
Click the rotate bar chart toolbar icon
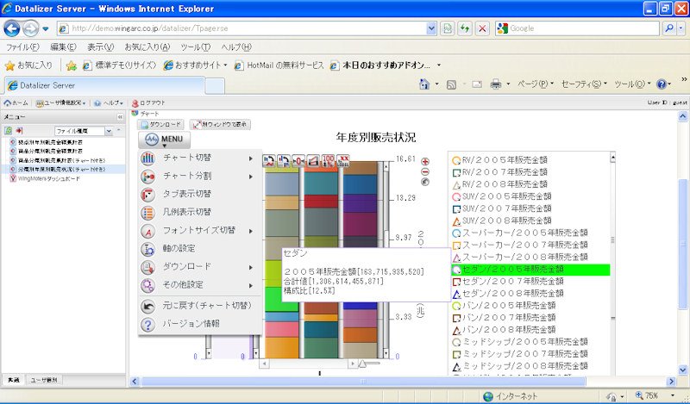pos(284,161)
